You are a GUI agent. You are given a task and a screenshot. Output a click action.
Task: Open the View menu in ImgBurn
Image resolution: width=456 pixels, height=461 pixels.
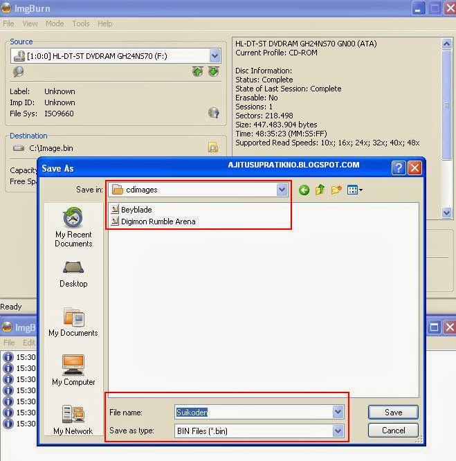click(x=30, y=24)
